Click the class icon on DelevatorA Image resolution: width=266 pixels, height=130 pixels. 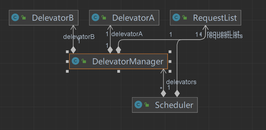point(95,18)
